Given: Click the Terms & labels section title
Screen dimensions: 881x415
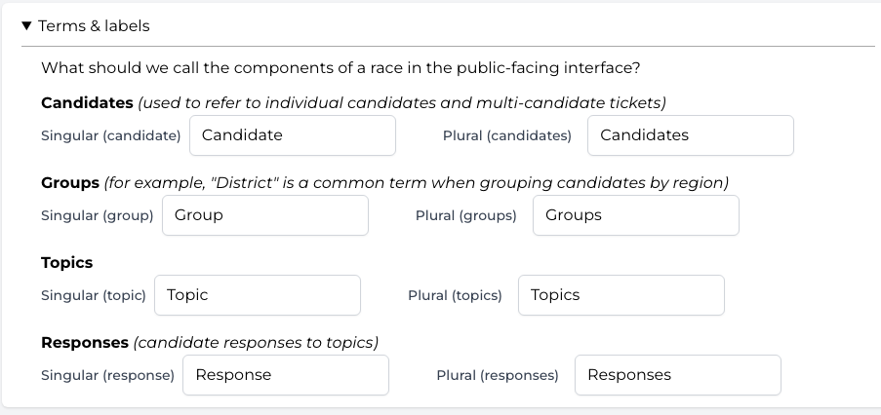Looking at the screenshot, I should click(94, 26).
